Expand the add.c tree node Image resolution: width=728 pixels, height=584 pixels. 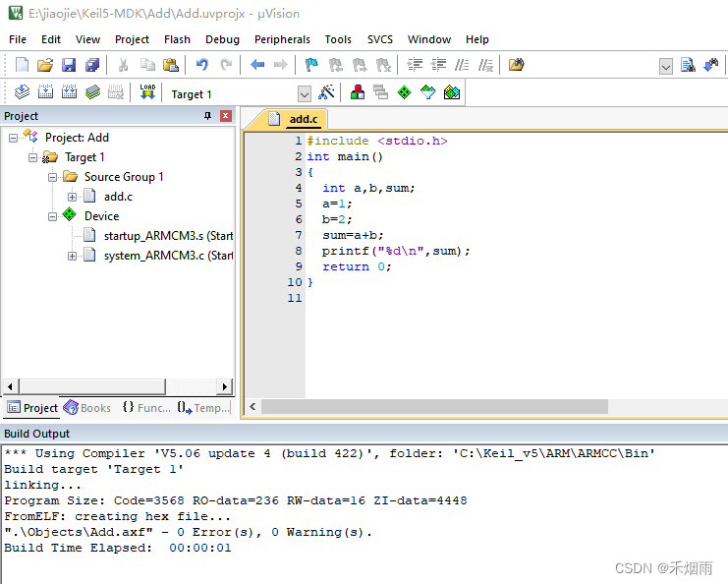pos(73,197)
